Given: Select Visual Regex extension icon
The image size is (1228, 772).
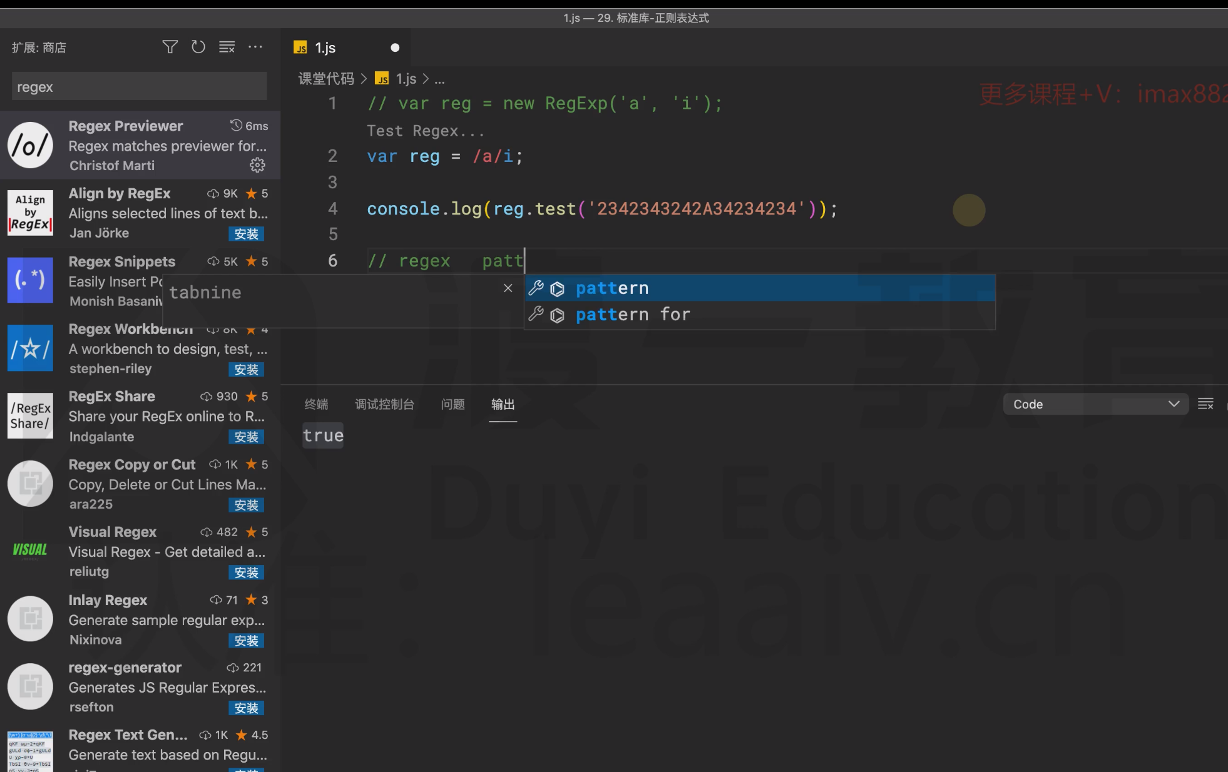Looking at the screenshot, I should (30, 551).
